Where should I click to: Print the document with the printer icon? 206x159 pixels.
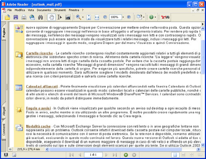click(24, 17)
